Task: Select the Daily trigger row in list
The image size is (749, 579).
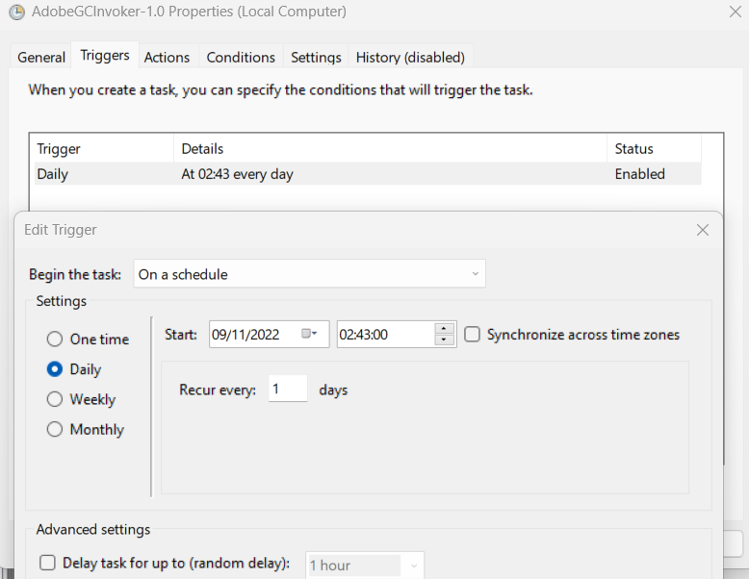Action: tap(364, 174)
